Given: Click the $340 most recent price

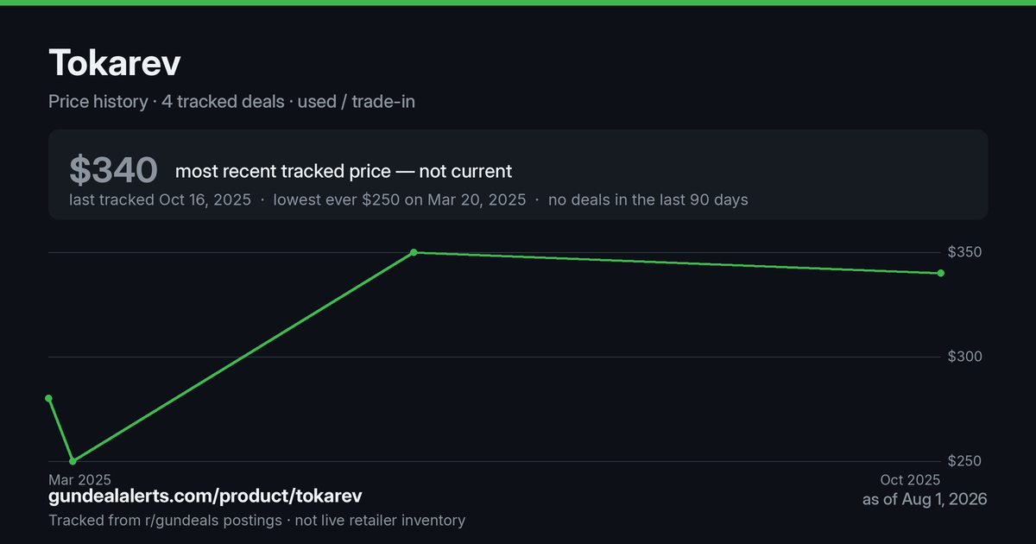Looking at the screenshot, I should [113, 170].
